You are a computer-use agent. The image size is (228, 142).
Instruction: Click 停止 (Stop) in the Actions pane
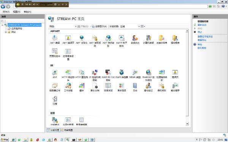[x=199, y=32]
